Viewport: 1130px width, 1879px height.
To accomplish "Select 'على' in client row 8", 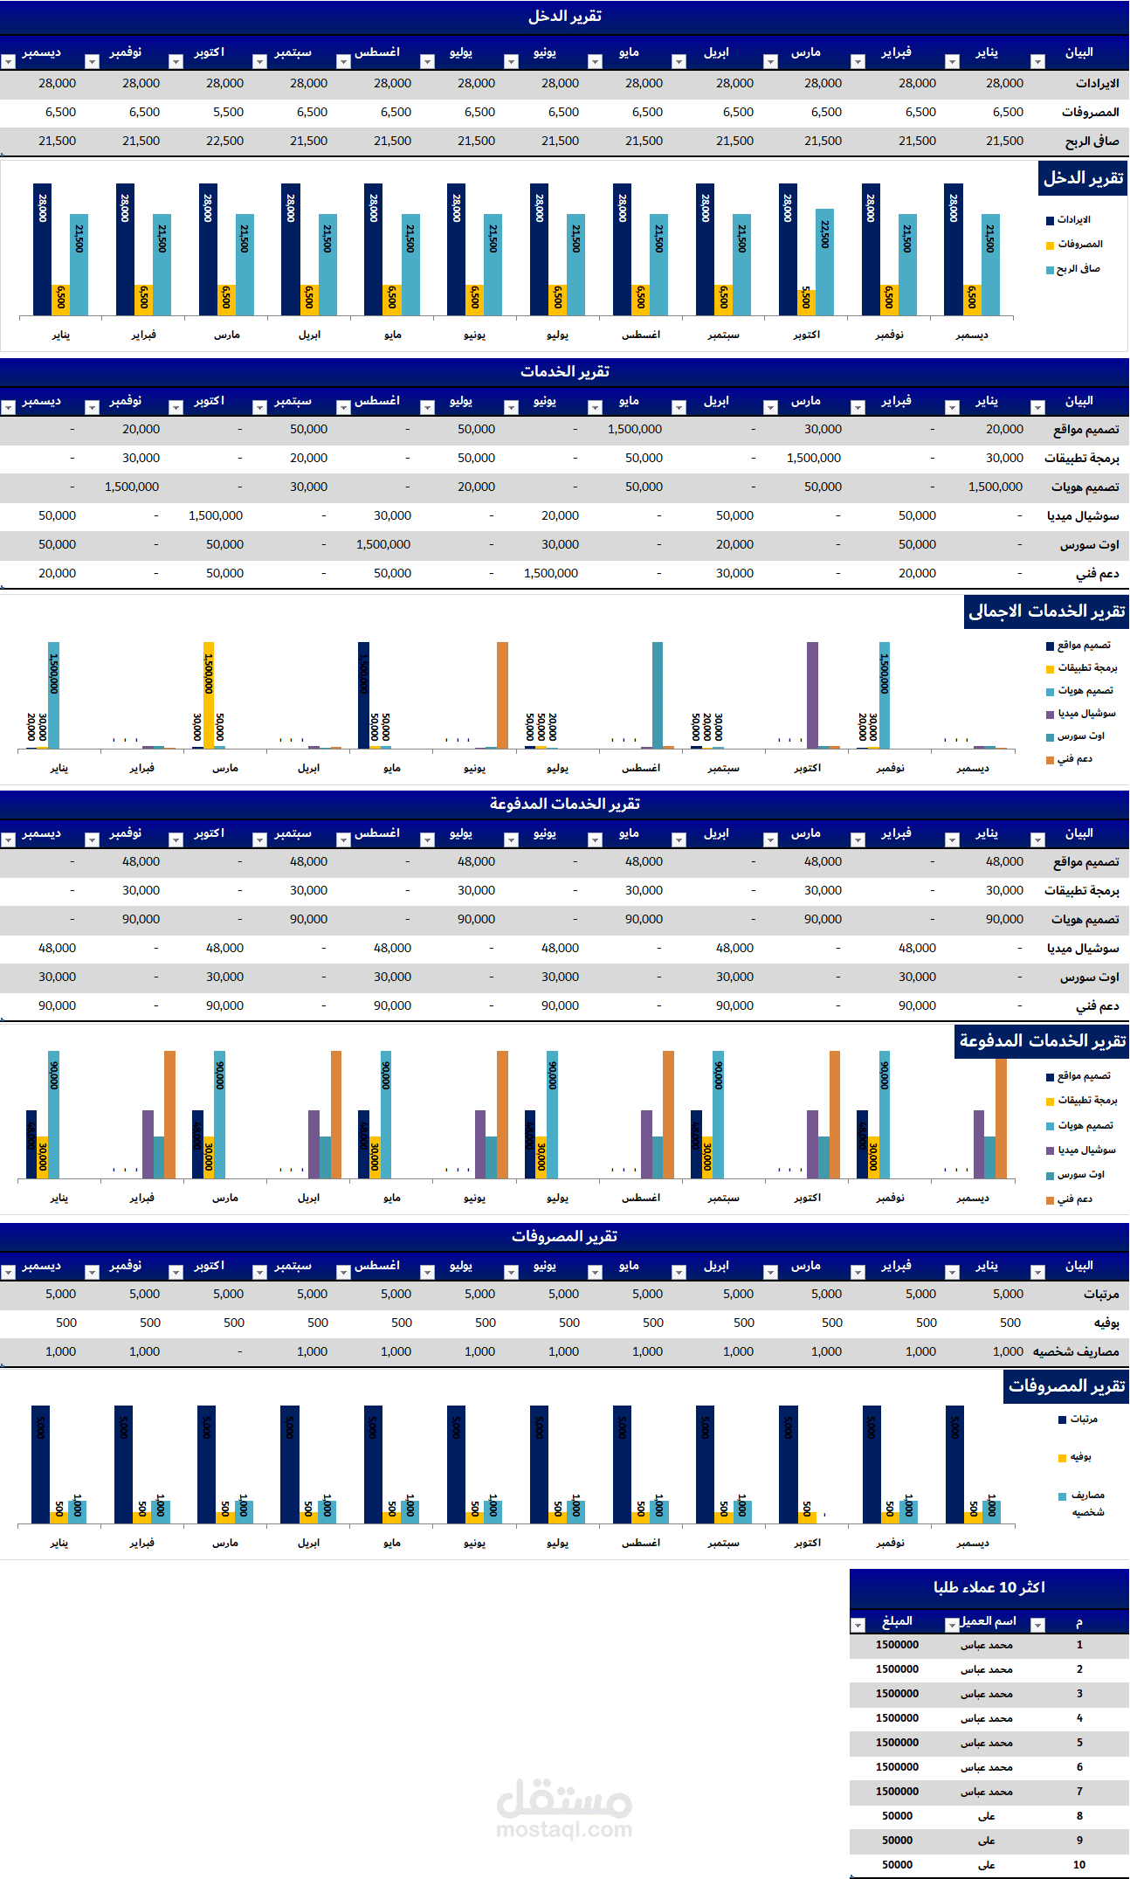I will [x=987, y=1817].
